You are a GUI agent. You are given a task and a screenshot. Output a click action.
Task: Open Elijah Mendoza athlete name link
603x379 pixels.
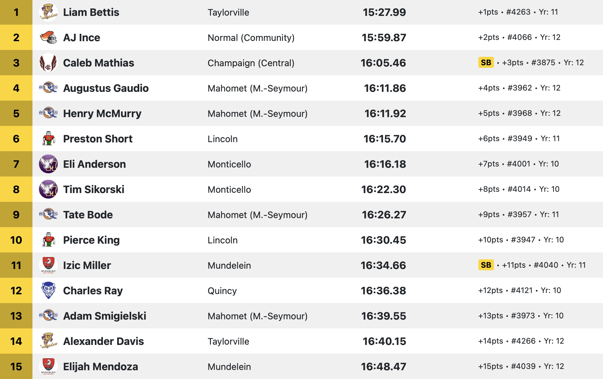pos(101,367)
